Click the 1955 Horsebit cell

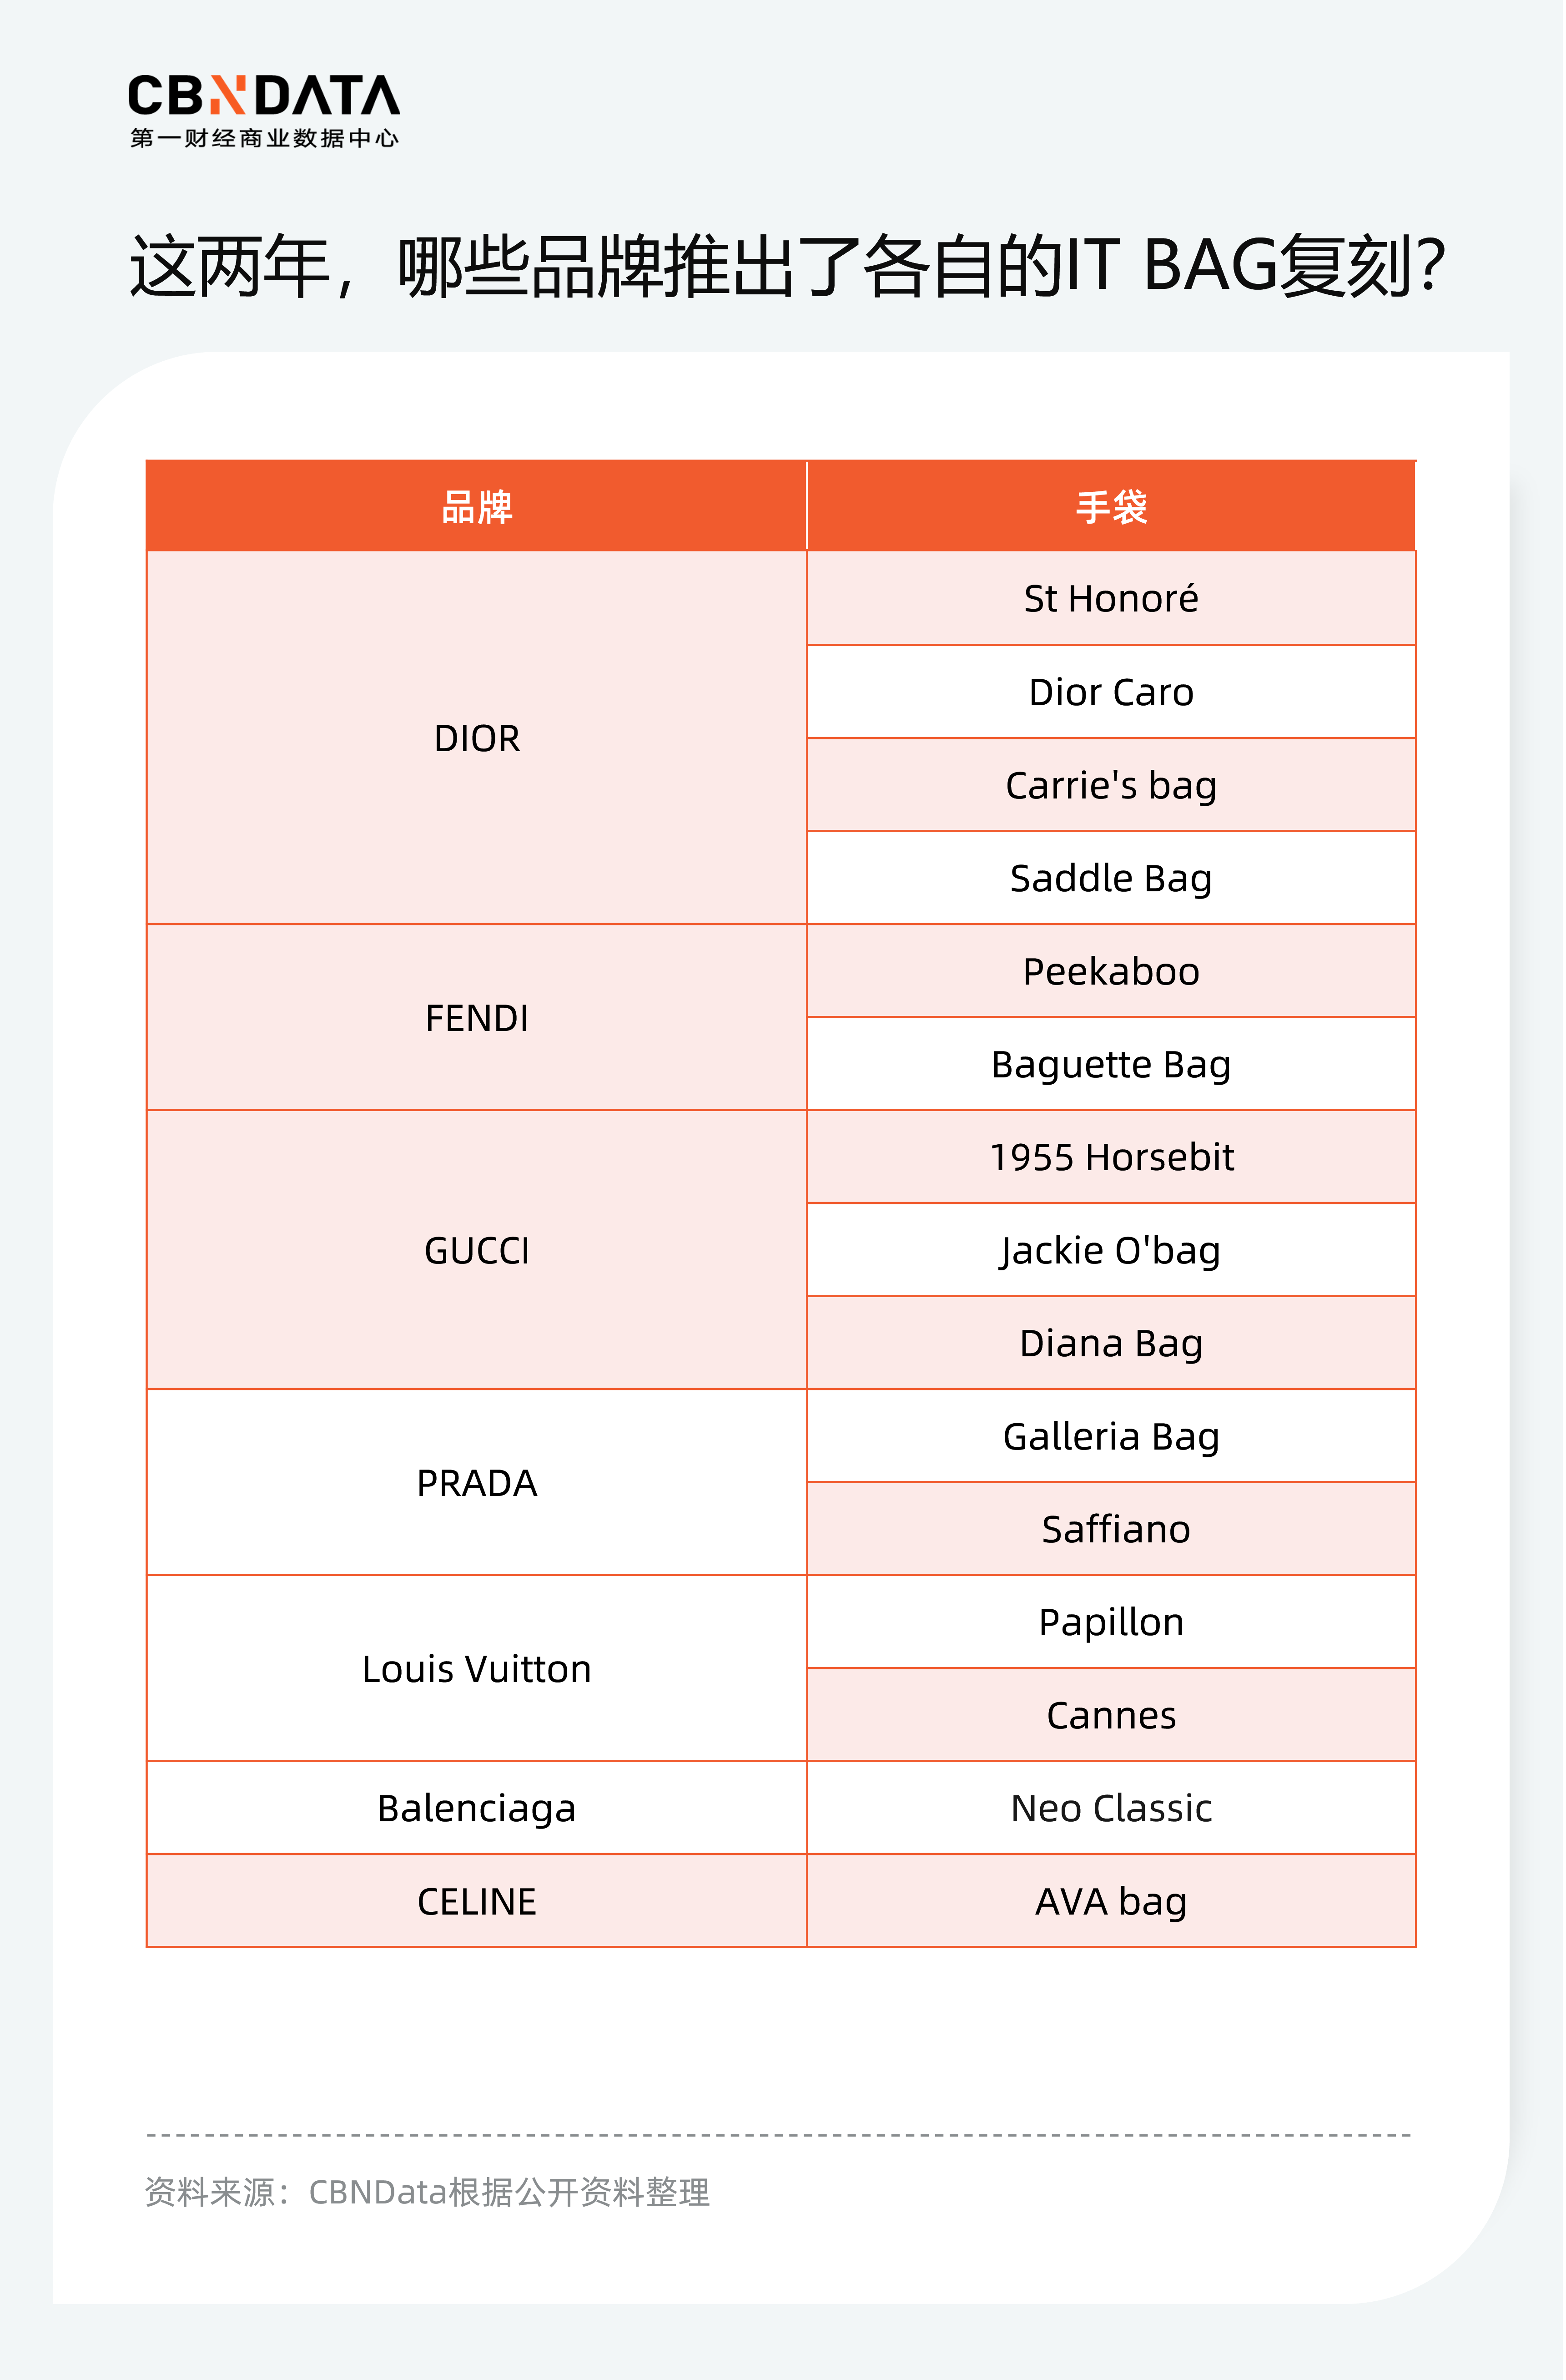click(x=1111, y=1157)
